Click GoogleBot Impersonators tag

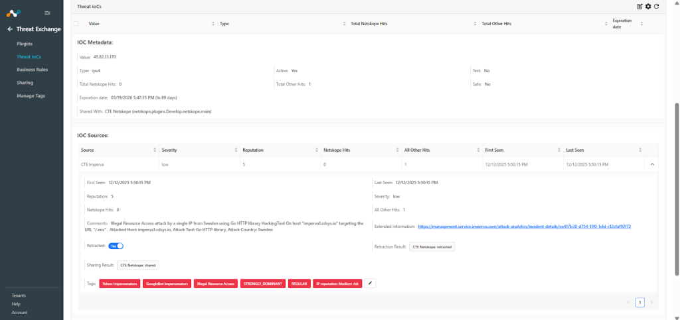[167, 284]
